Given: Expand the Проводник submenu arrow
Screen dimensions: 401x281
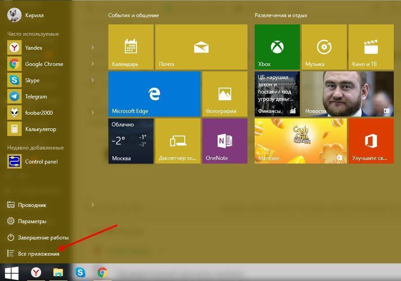Looking at the screenshot, I should [x=93, y=205].
